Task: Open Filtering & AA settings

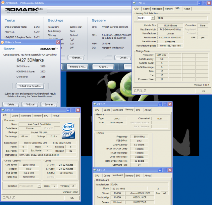Action: [x=78, y=67]
